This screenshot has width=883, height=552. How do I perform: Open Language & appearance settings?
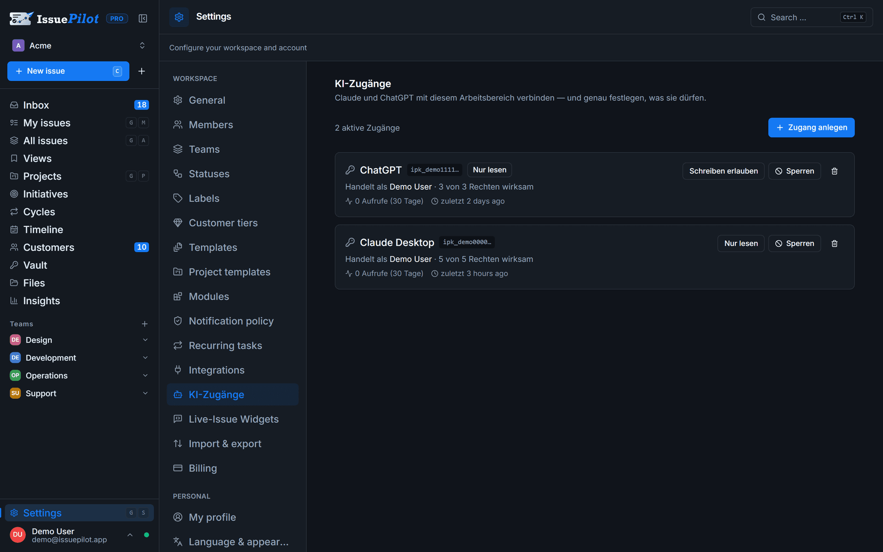233,542
